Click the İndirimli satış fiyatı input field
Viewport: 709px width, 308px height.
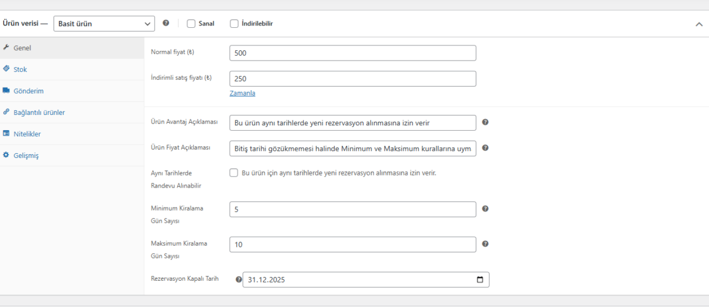tap(353, 79)
